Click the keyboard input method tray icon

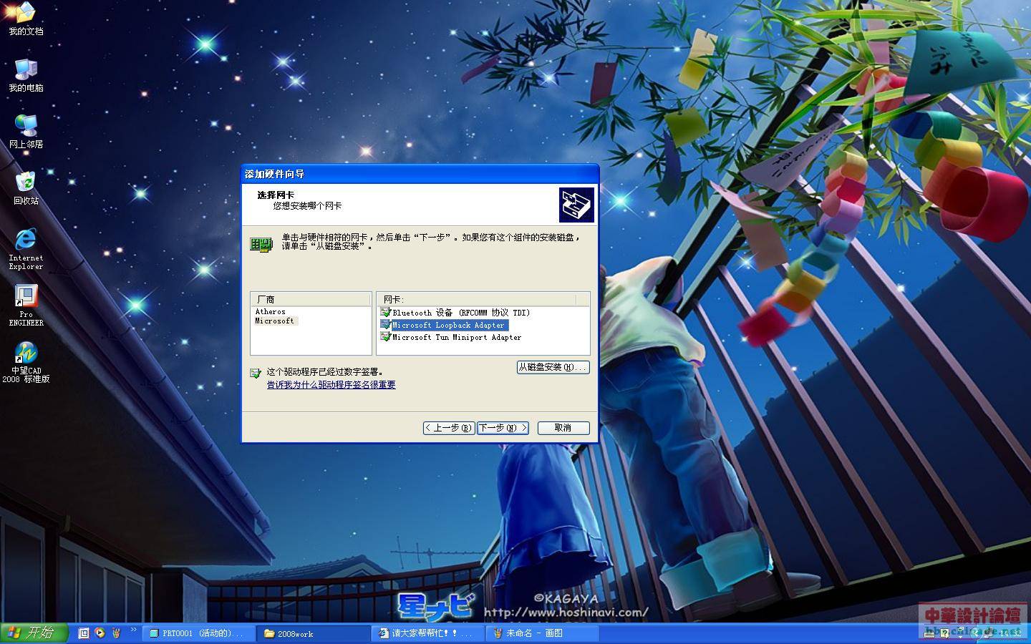click(929, 634)
